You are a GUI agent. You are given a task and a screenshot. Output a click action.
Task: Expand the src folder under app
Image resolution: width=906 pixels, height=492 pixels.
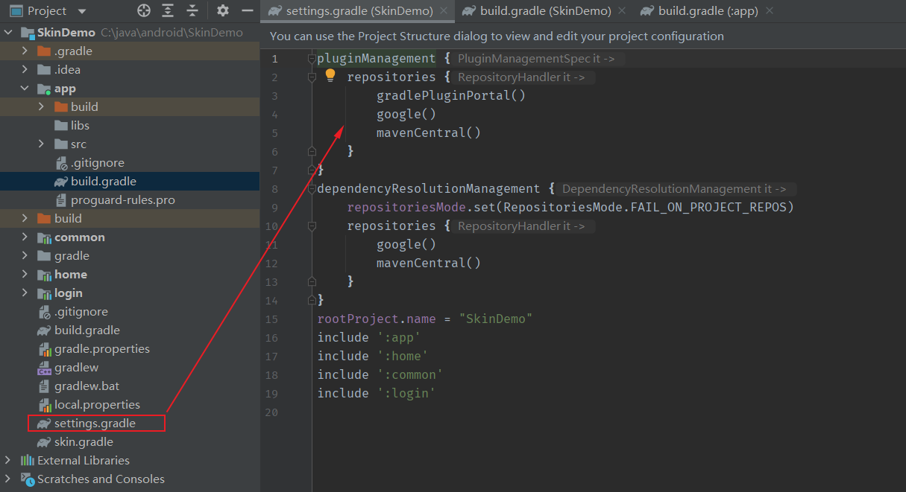pyautogui.click(x=42, y=144)
